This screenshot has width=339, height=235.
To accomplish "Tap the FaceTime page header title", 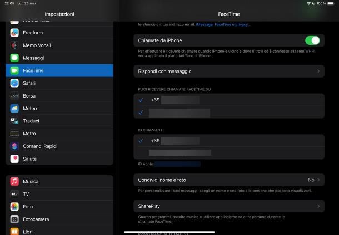I will click(229, 14).
